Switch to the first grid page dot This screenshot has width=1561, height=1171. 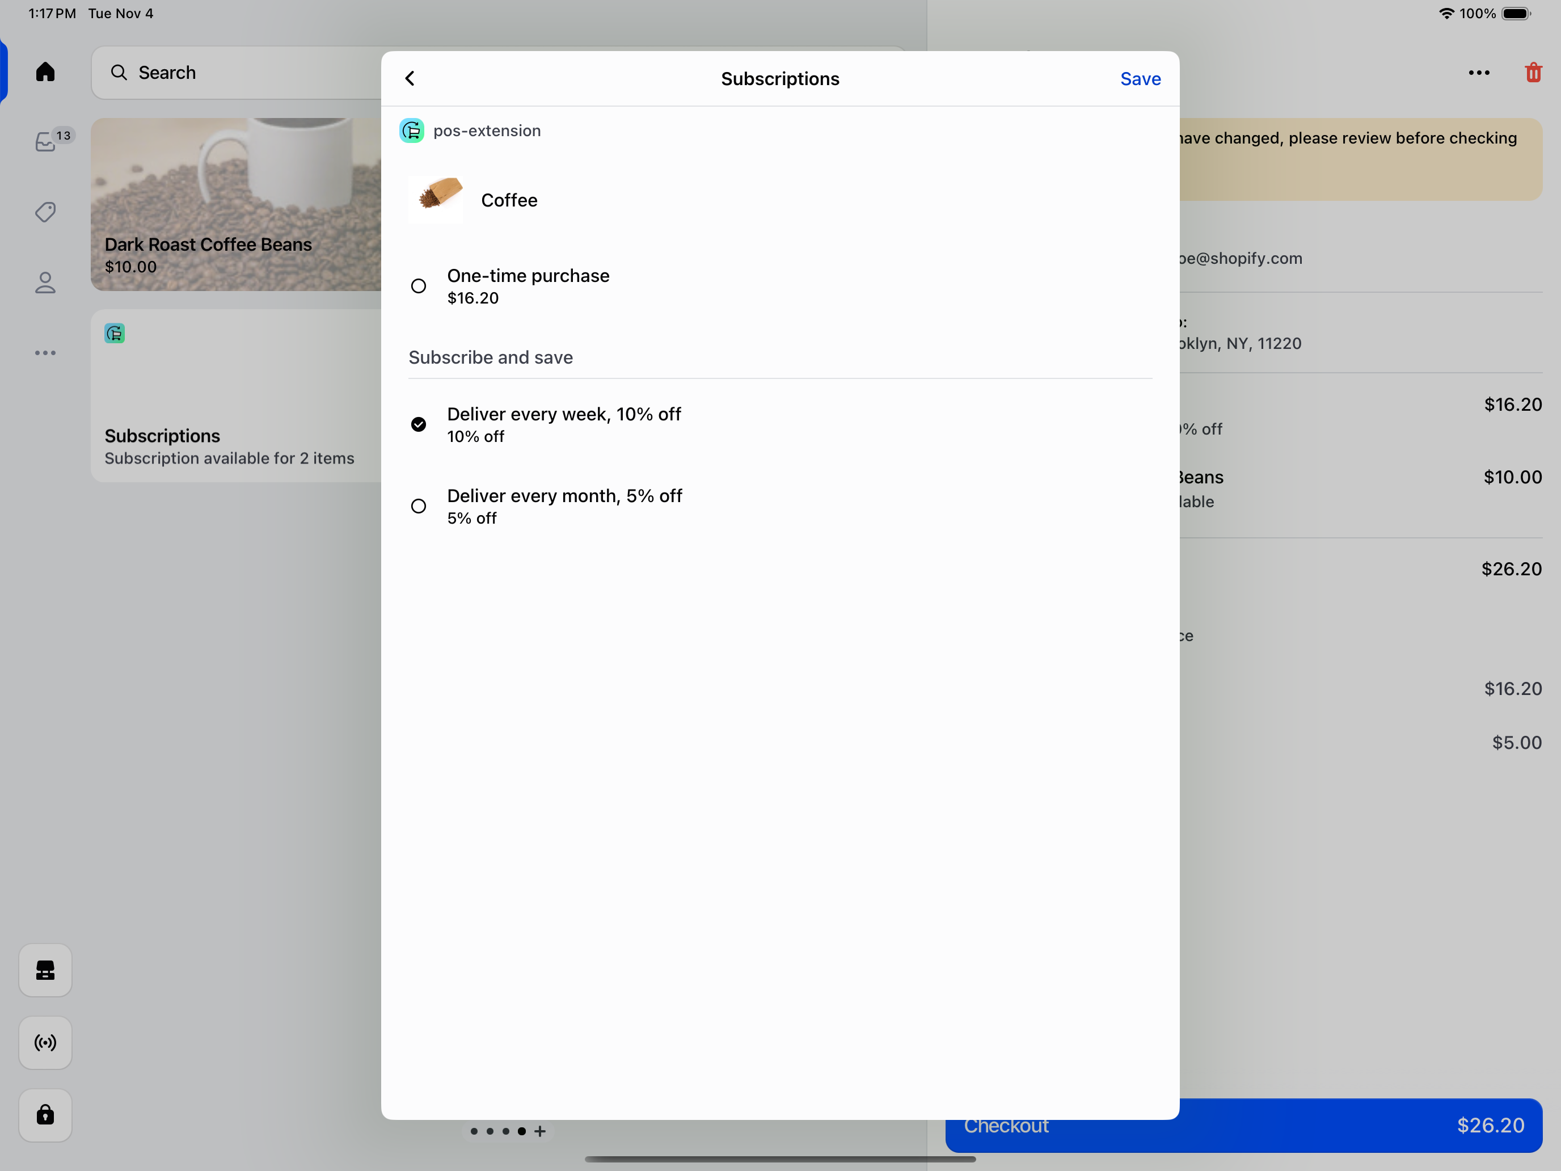click(x=474, y=1131)
